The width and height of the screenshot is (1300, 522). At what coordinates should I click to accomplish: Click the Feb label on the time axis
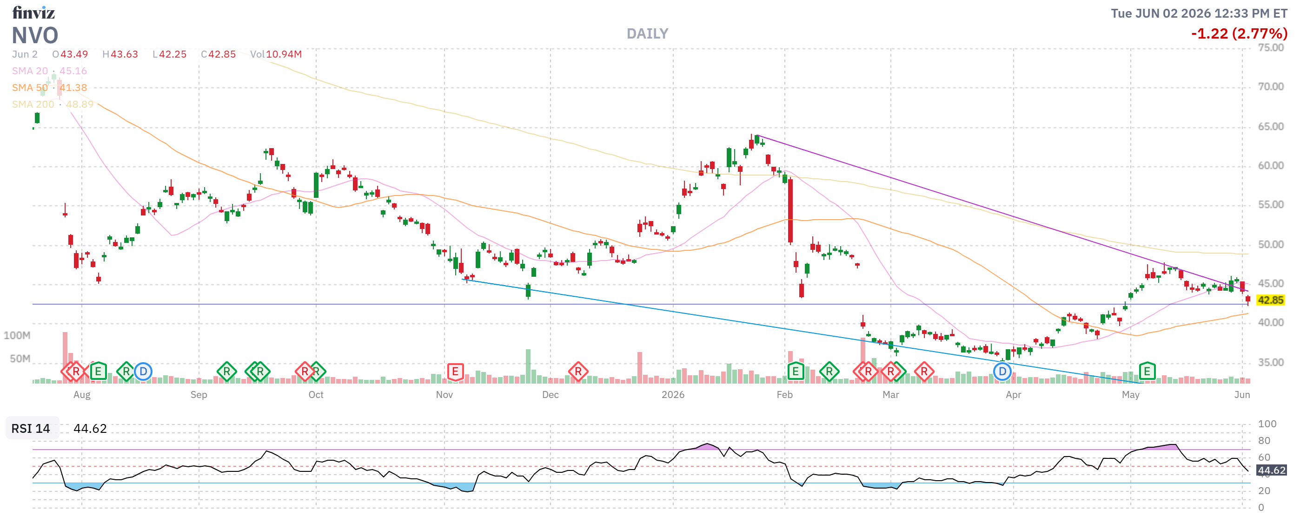pos(785,395)
